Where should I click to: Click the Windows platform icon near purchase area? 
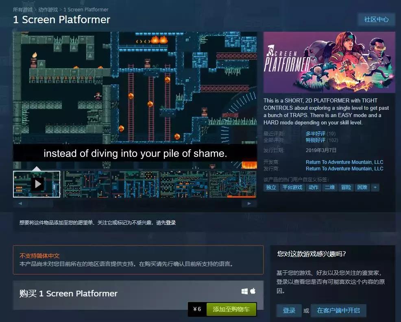(244, 292)
